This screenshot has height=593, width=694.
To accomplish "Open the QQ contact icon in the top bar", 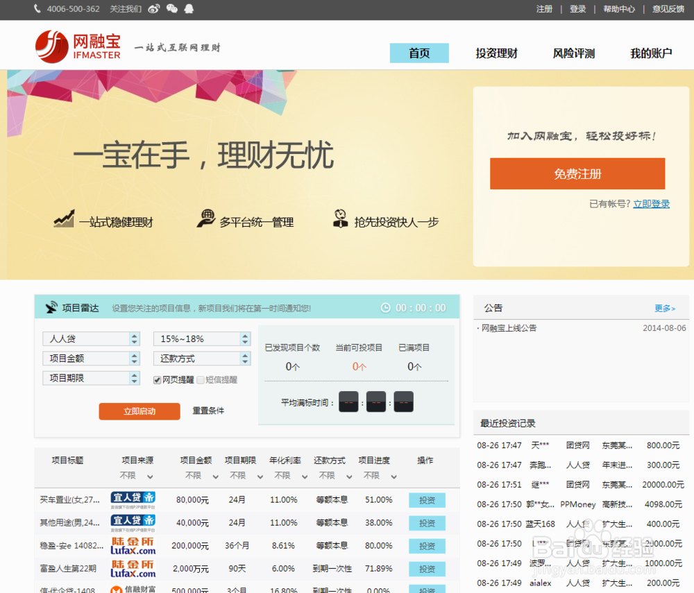I will coord(187,10).
